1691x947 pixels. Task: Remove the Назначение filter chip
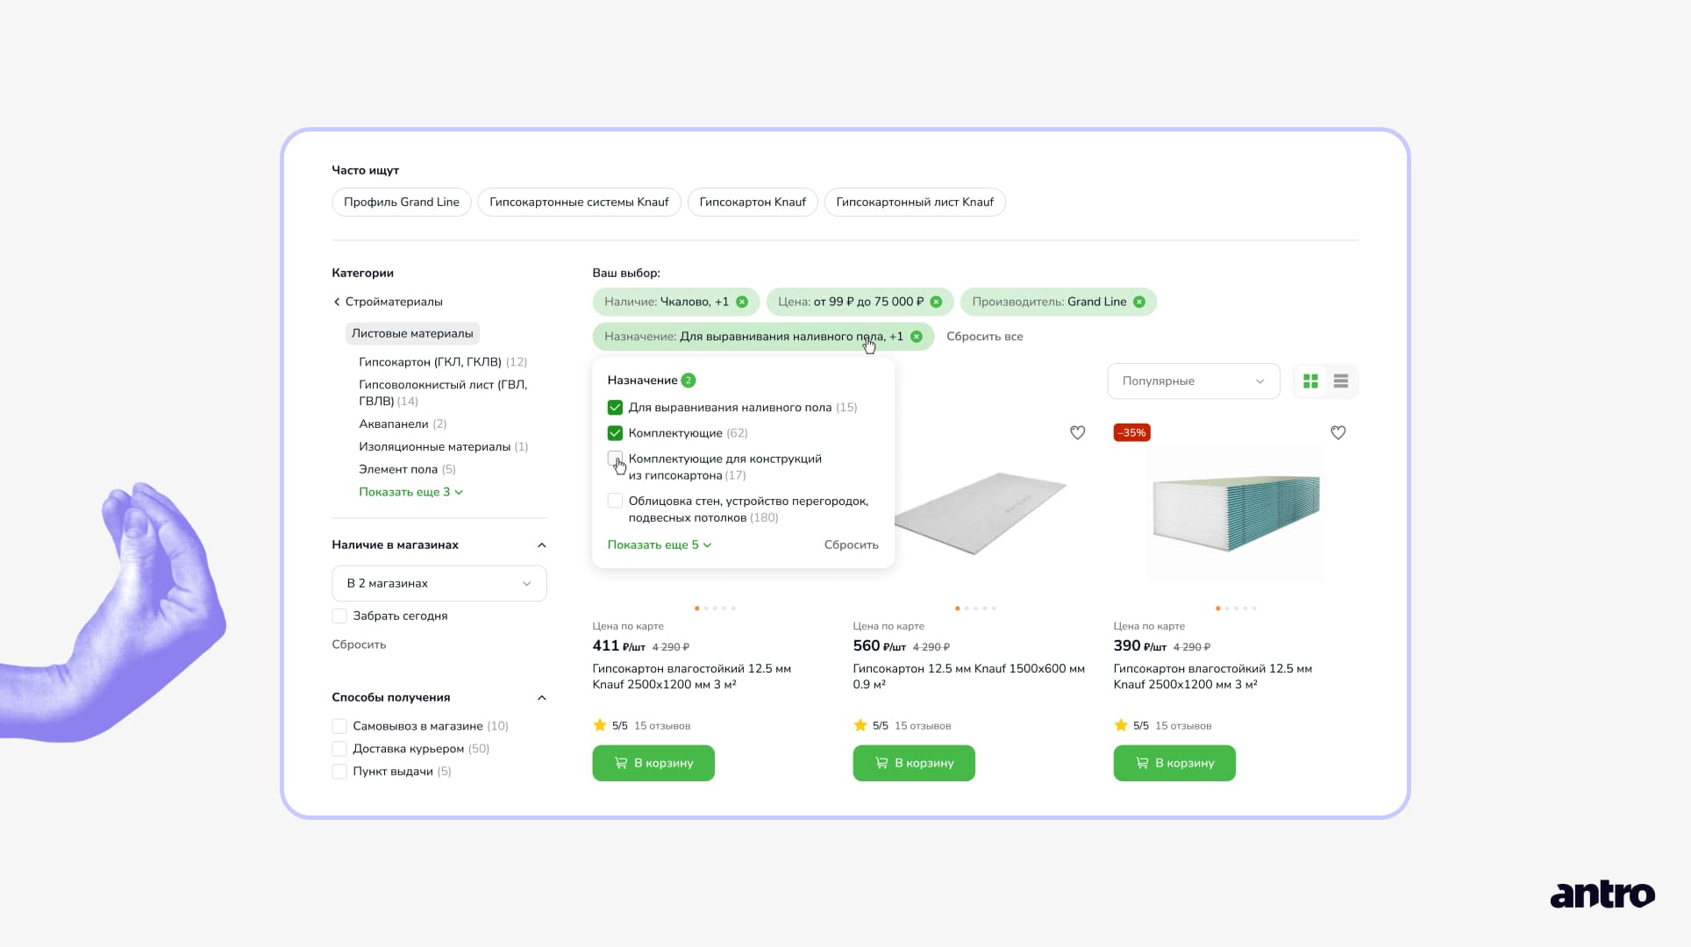click(x=916, y=337)
